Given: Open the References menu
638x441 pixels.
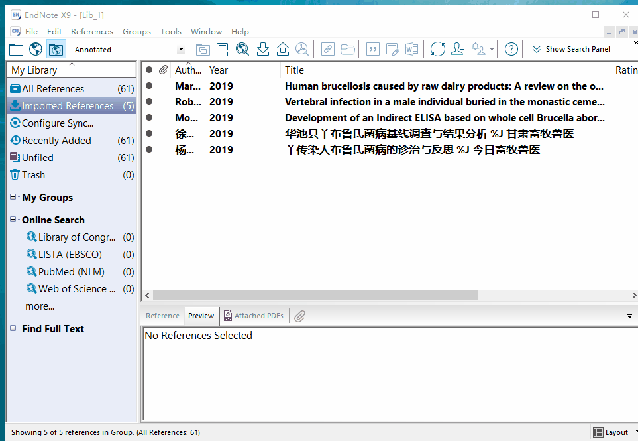Looking at the screenshot, I should click(92, 32).
